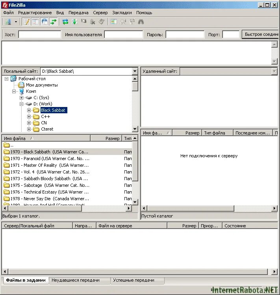Click the disconnect from server icon

click(93, 22)
